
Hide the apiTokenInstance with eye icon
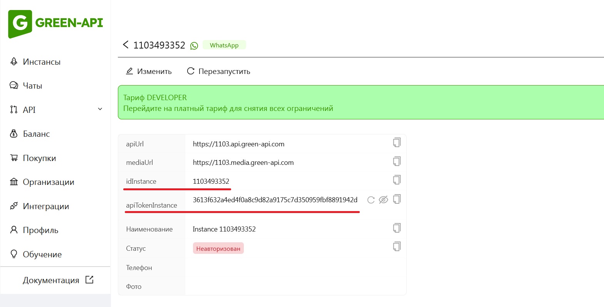pyautogui.click(x=383, y=200)
